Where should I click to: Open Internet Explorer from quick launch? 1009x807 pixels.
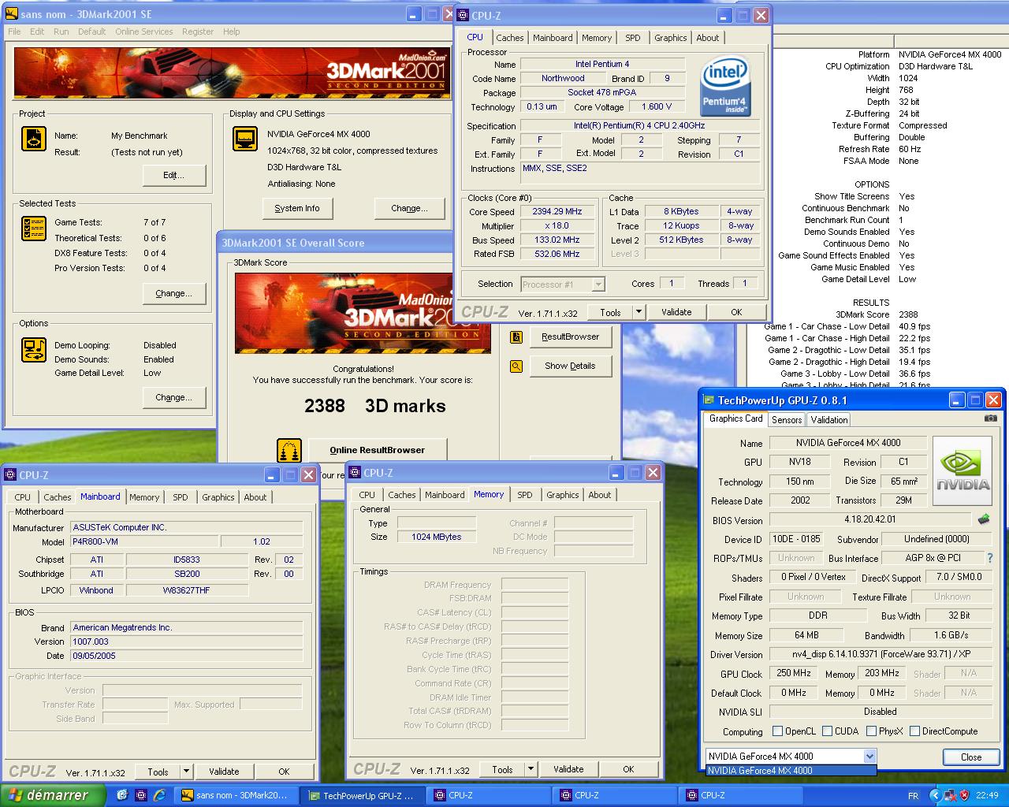click(x=159, y=795)
